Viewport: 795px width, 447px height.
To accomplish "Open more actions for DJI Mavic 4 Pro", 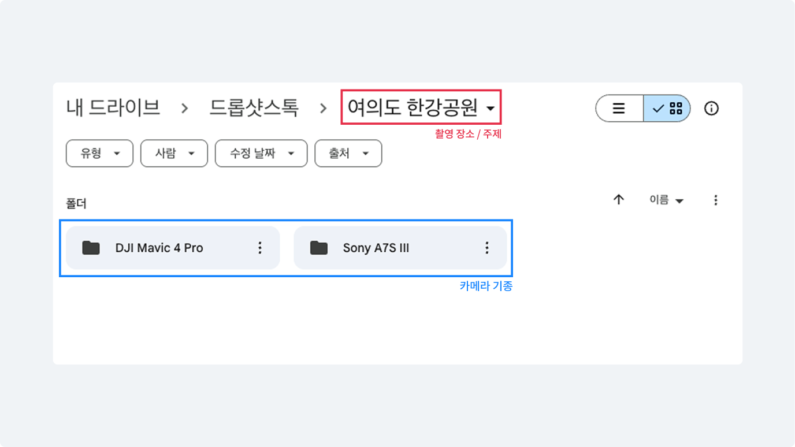I will [x=260, y=248].
